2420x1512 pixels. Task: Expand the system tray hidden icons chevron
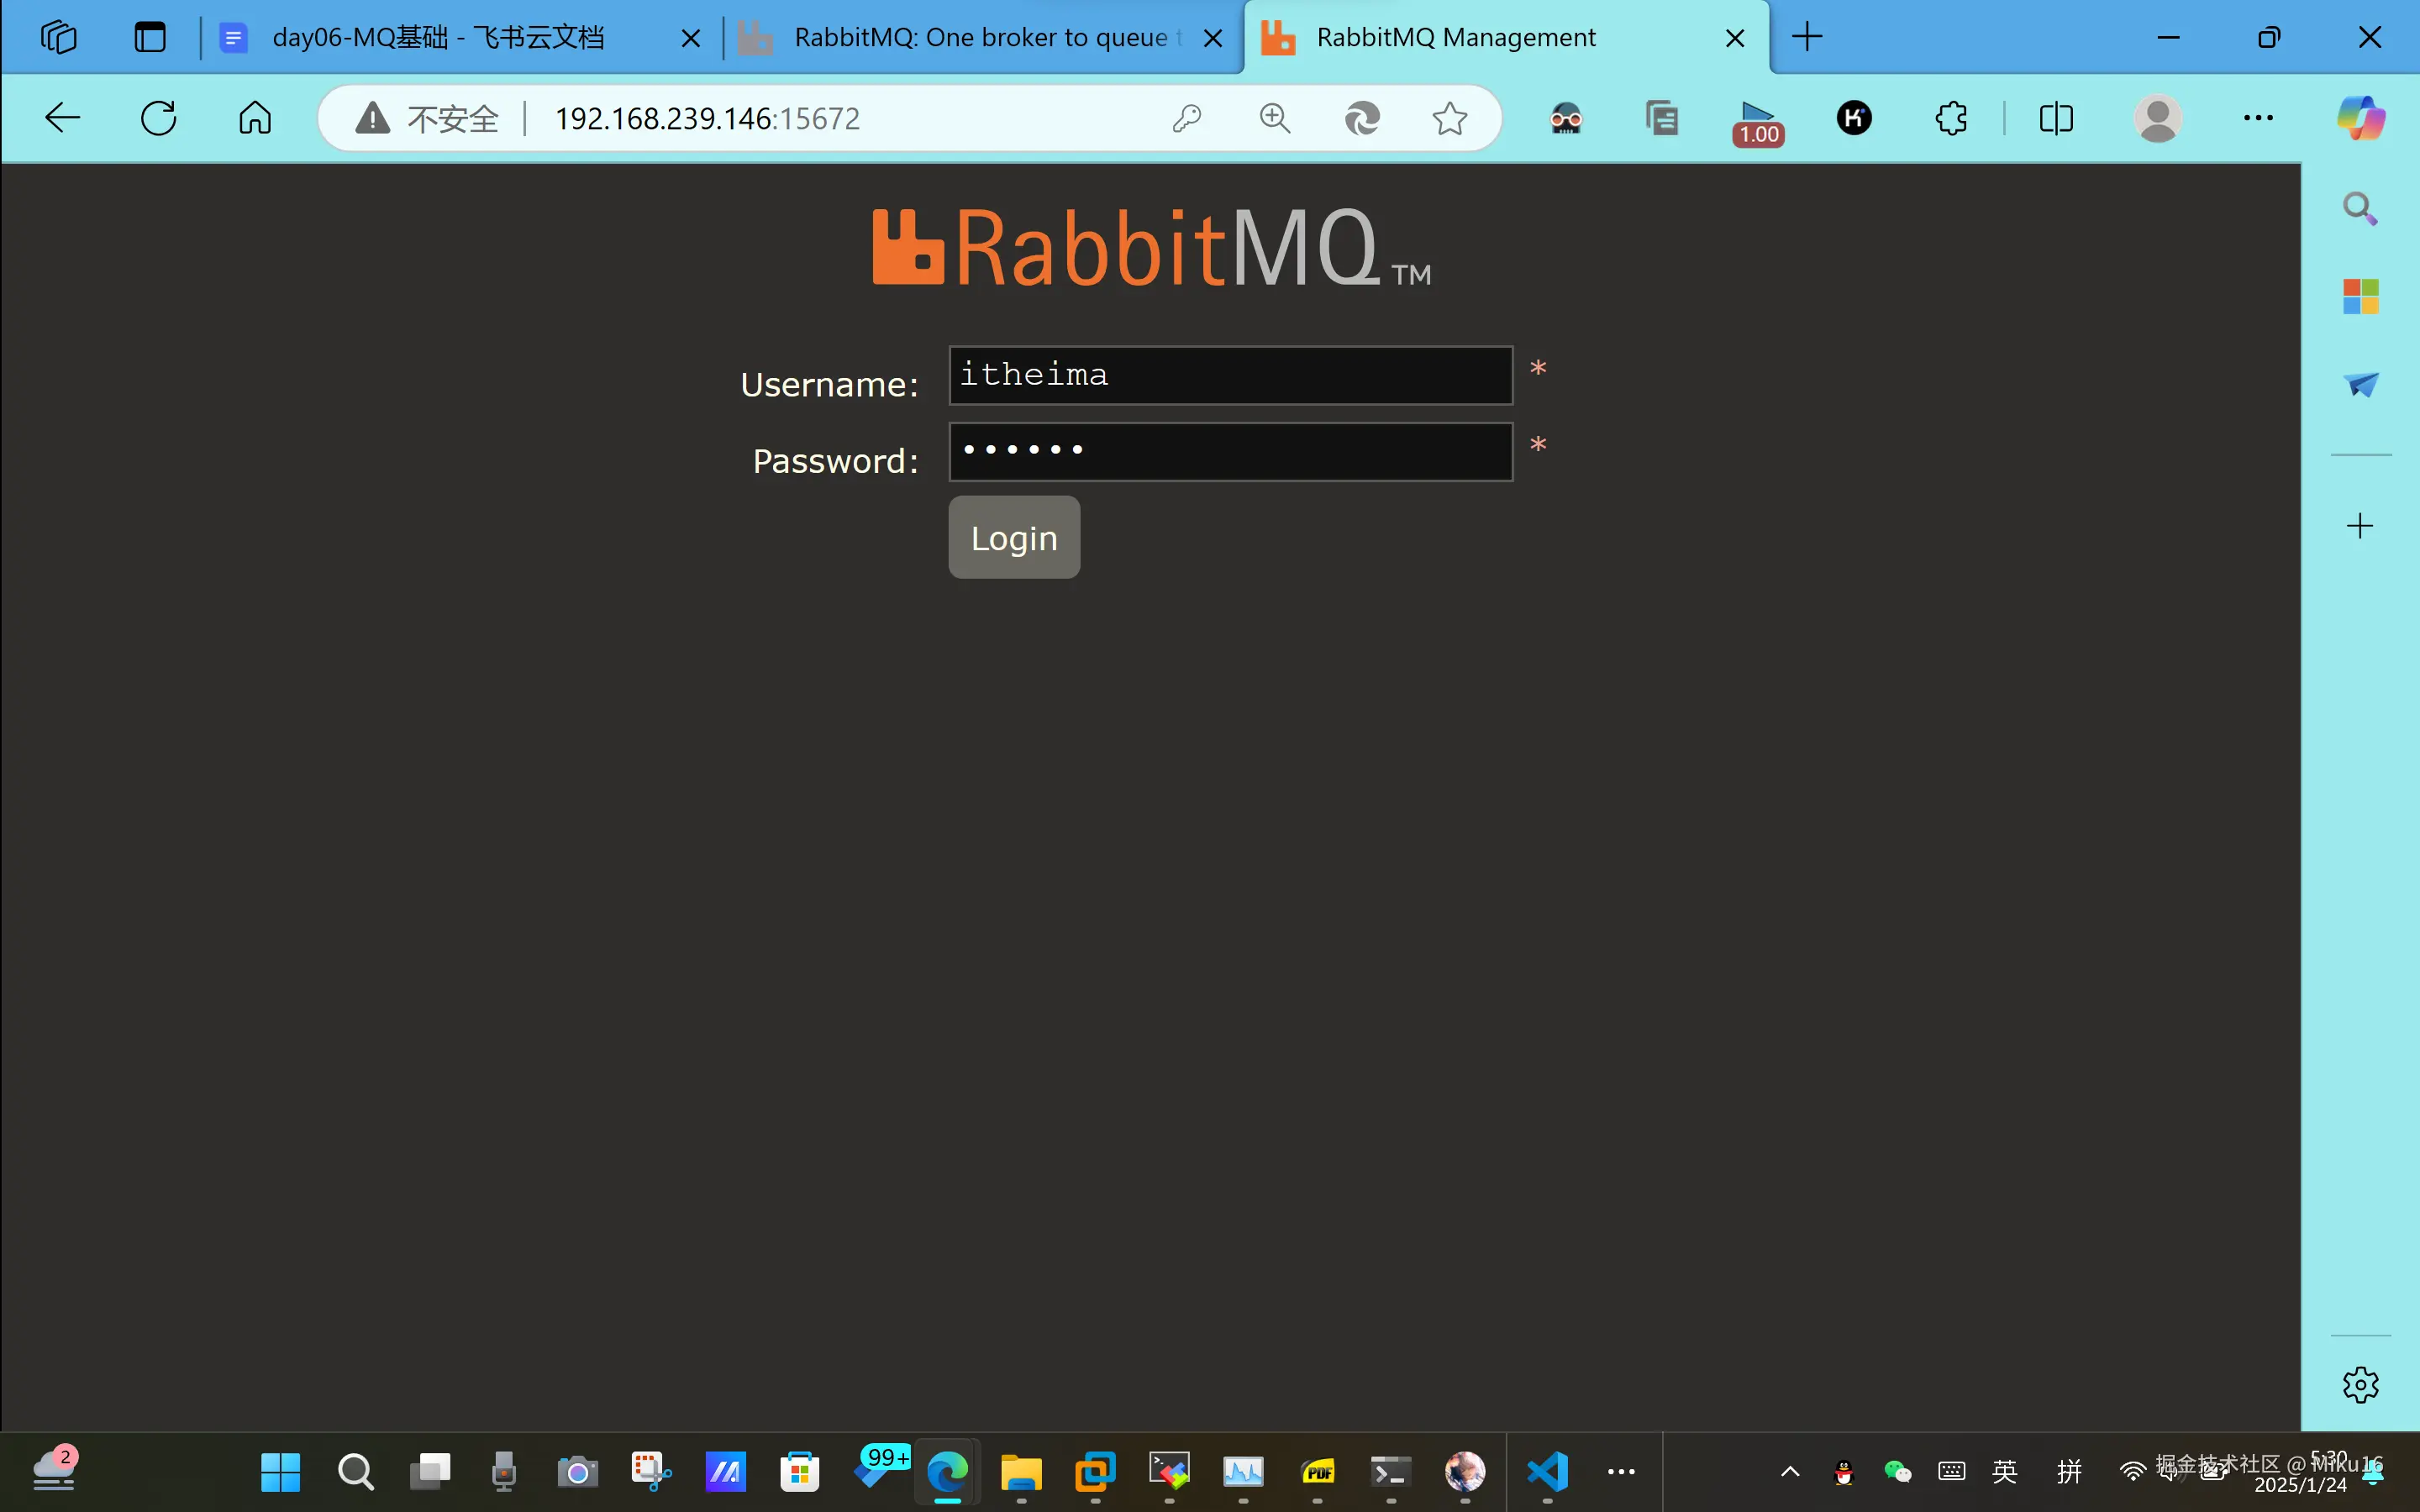click(1790, 1471)
